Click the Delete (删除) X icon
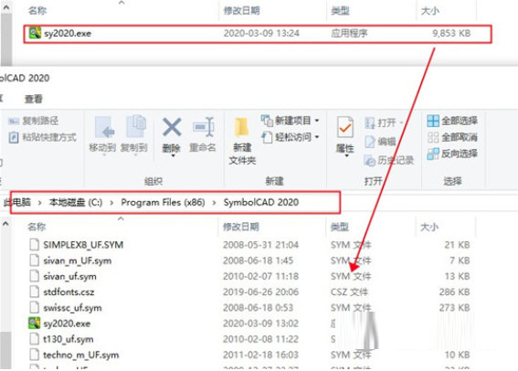The width and height of the screenshot is (518, 371). pos(172,127)
